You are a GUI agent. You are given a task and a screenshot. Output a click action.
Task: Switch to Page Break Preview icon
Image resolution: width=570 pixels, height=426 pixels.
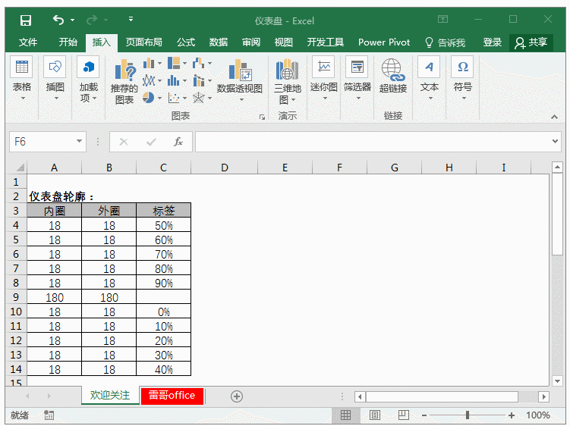[404, 415]
